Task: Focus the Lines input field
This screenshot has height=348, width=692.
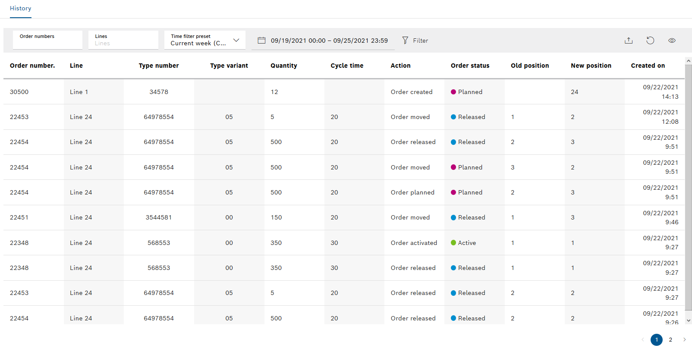Action: pos(123,40)
